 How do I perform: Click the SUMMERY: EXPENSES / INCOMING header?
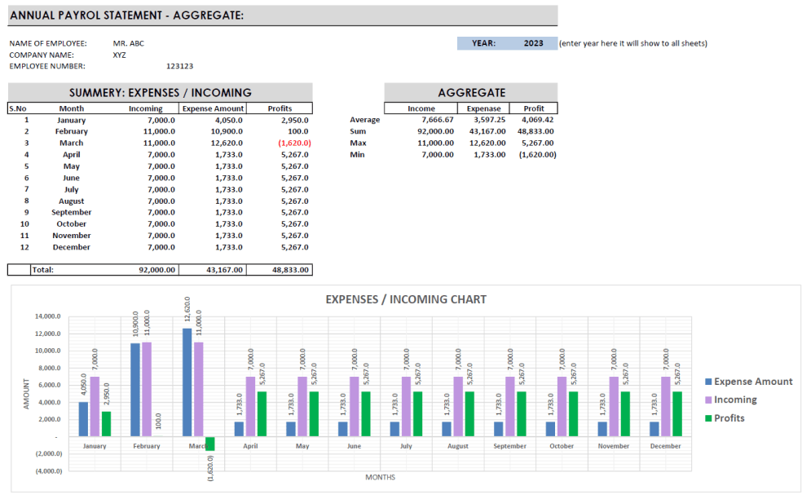click(x=158, y=92)
